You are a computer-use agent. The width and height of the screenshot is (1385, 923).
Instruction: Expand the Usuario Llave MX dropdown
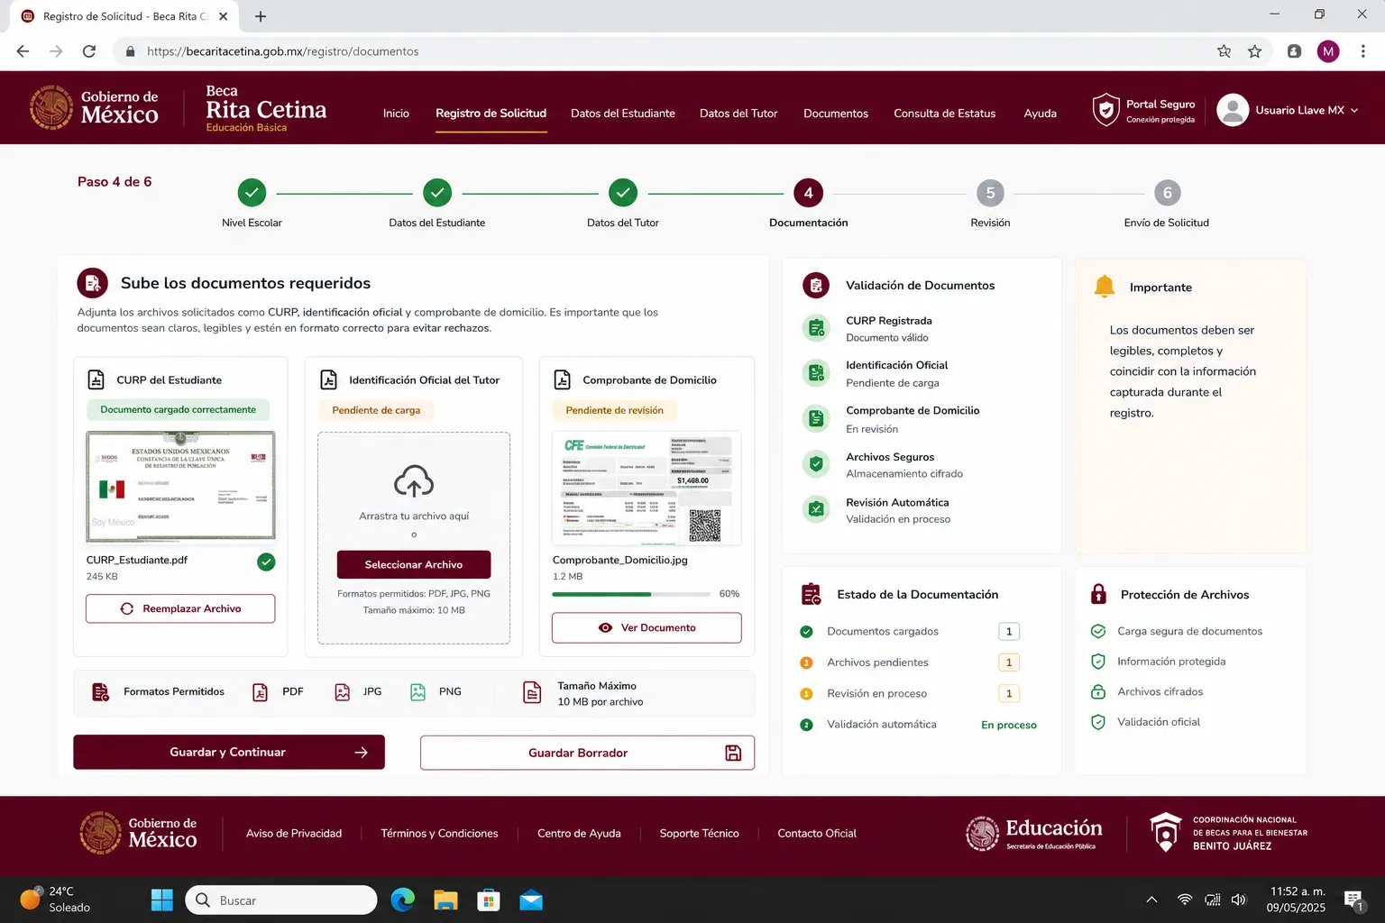tap(1306, 110)
